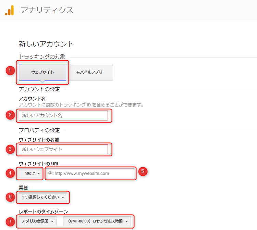Open the アメリカ合衆国 country dropdown

(37, 221)
